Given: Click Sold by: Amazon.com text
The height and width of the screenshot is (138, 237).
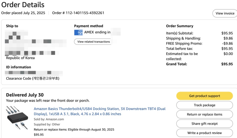Looking at the screenshot, I should tap(49, 119).
